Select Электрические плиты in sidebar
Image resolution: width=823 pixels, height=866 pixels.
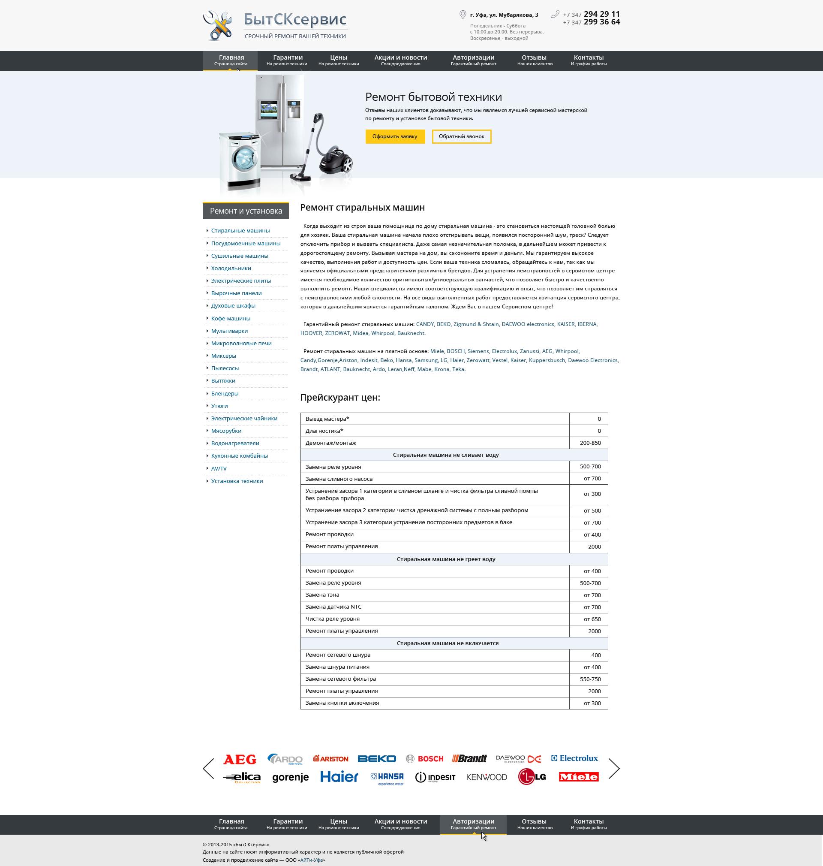tap(241, 281)
